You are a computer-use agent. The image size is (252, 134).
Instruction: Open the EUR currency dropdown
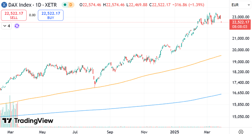pyautogui.click(x=240, y=5)
